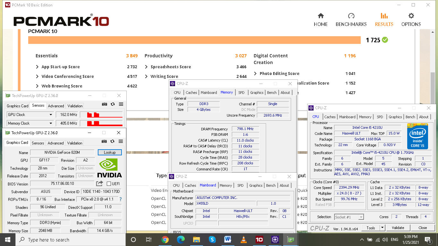Launch Microsoft Edge from taskbar

click(x=181, y=240)
